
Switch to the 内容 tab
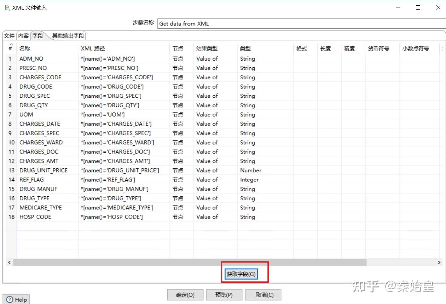click(23, 35)
